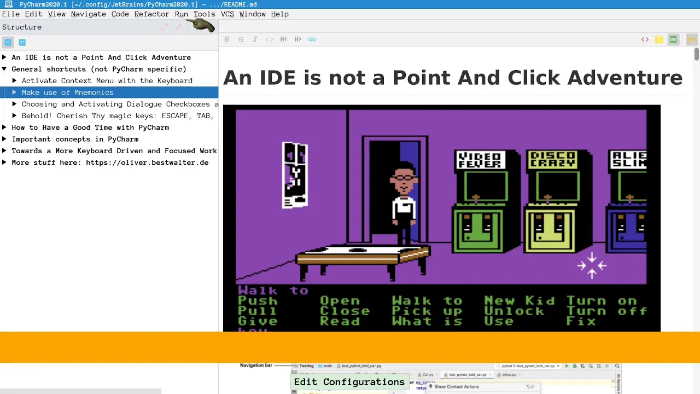Open the Run menu
Viewport: 700px width, 394px height.
182,14
